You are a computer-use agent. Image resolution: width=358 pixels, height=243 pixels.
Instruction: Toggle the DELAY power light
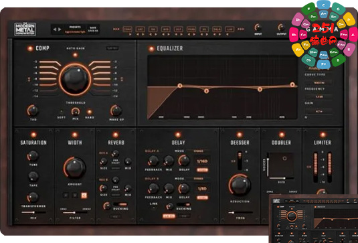pos(177,135)
